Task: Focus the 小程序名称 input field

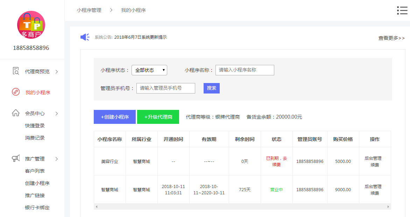Action: 245,70
